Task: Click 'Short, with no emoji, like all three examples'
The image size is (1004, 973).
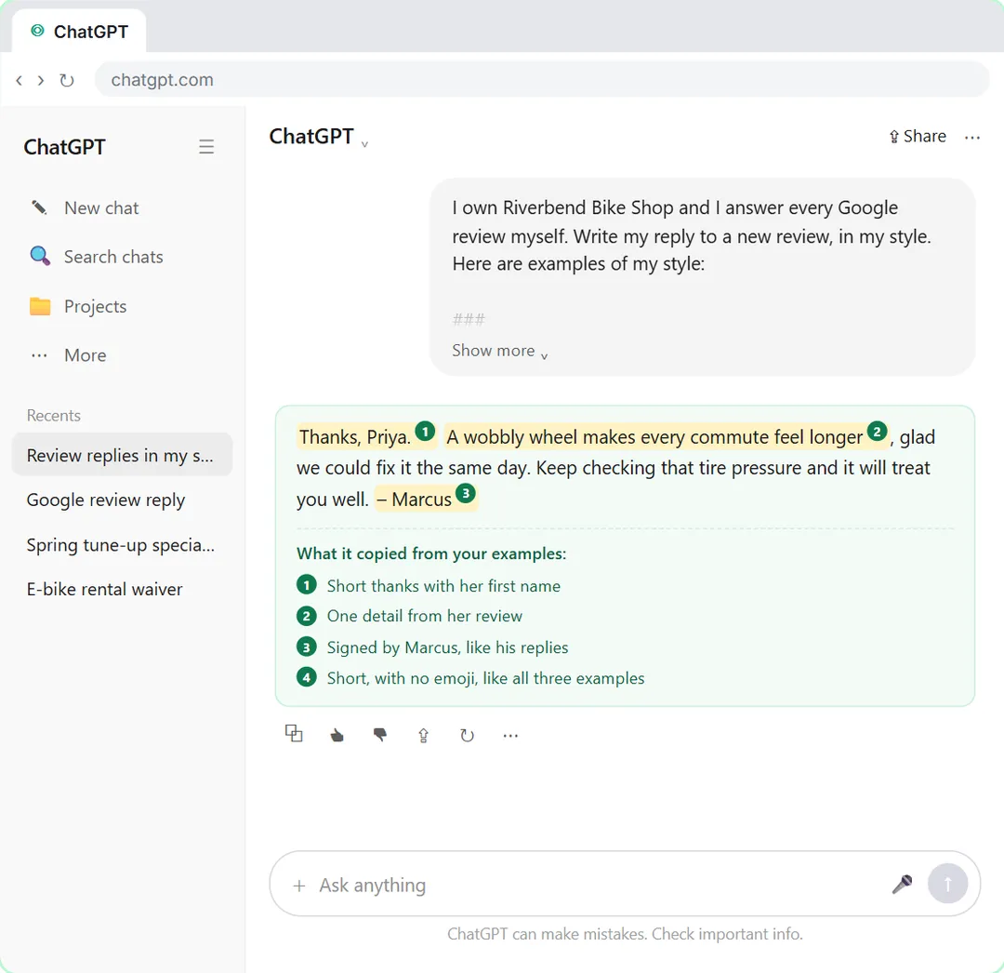Action: point(486,678)
